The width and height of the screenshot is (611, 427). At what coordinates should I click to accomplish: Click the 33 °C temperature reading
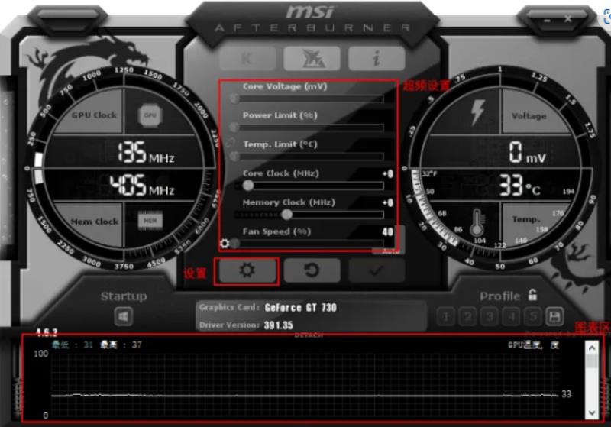[x=520, y=186]
